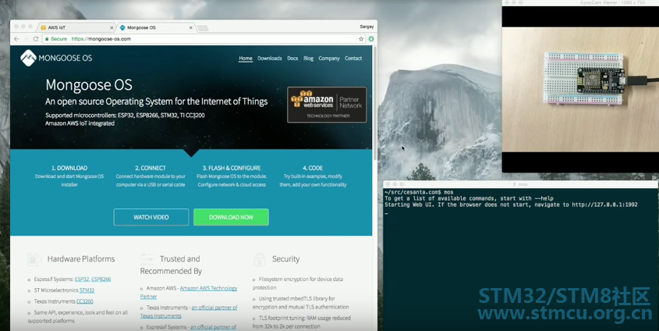Switch to the Mongoose OS tab
The width and height of the screenshot is (659, 331).
coord(155,28)
